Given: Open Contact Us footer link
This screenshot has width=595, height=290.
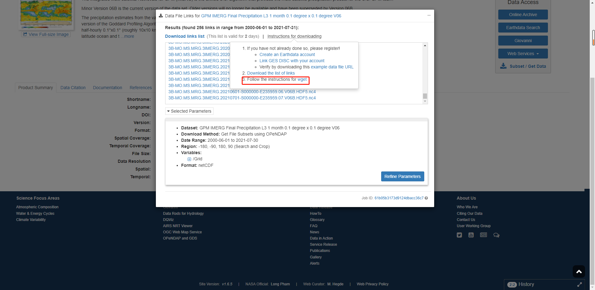Looking at the screenshot, I should coord(466,220).
